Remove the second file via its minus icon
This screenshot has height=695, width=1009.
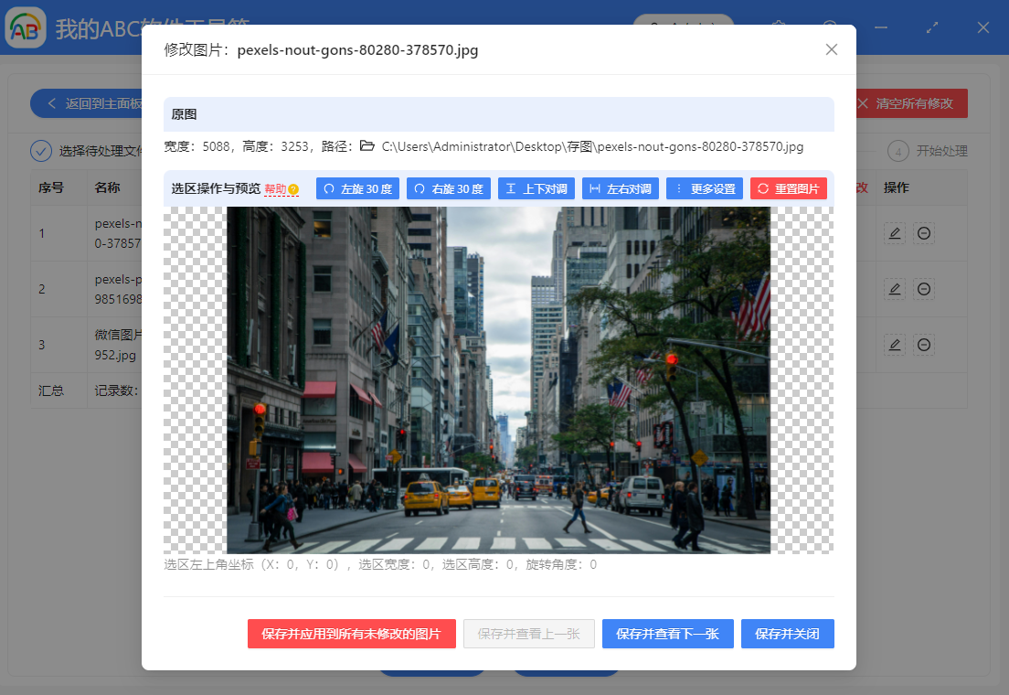(x=924, y=288)
